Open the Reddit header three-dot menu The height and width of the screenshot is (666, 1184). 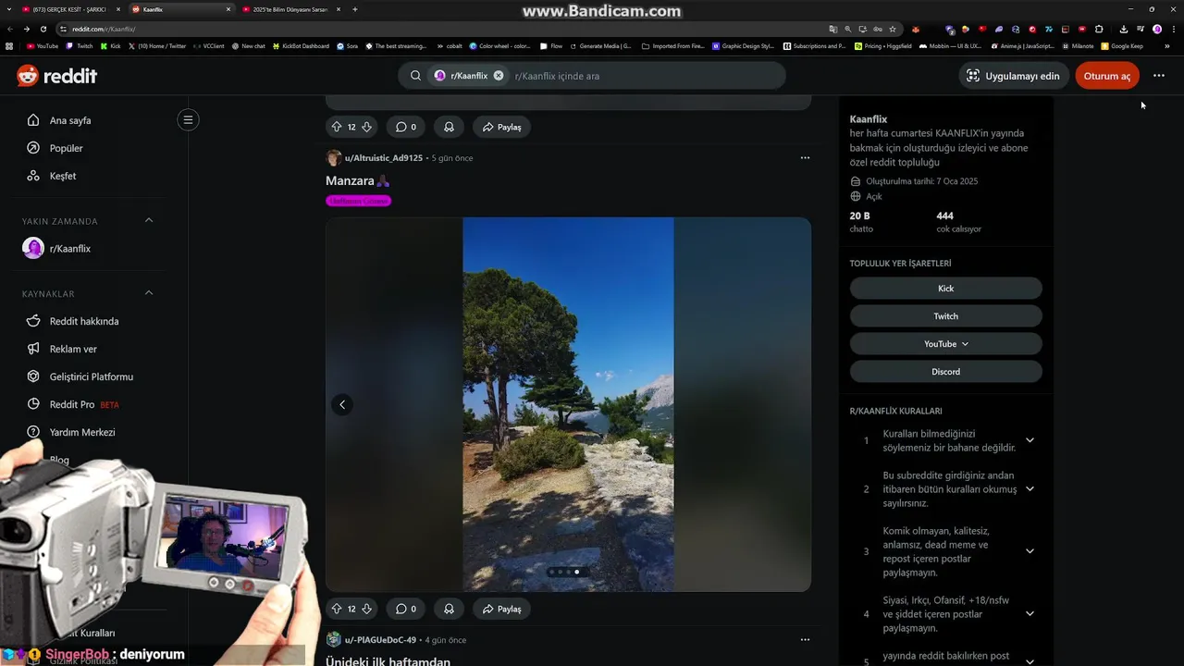[1159, 76]
